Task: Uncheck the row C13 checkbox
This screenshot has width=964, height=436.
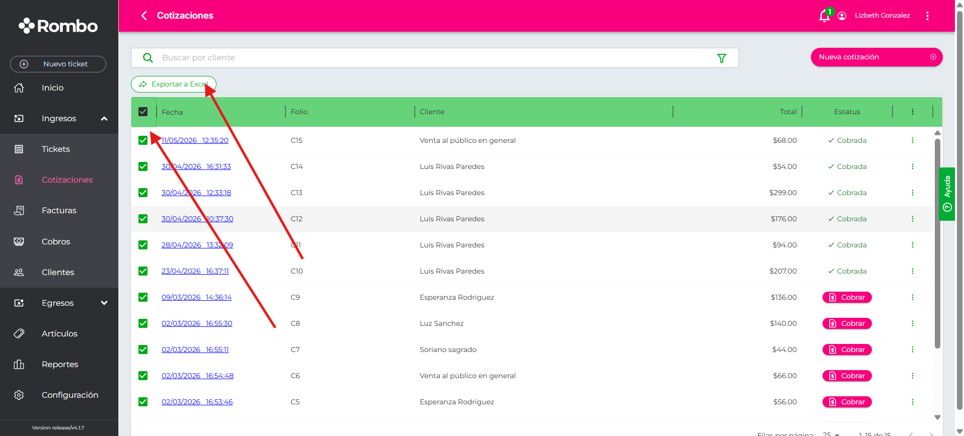Action: tap(143, 193)
